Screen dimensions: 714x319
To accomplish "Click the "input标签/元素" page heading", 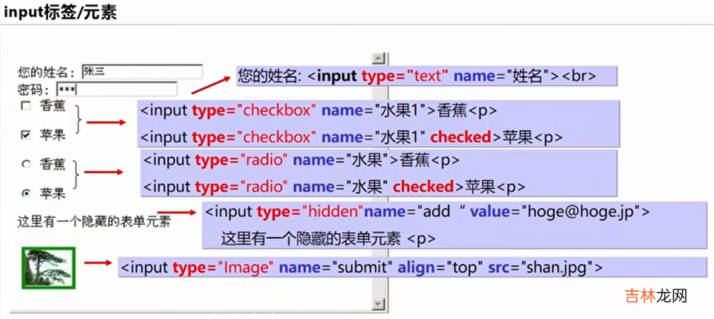I will (x=60, y=12).
